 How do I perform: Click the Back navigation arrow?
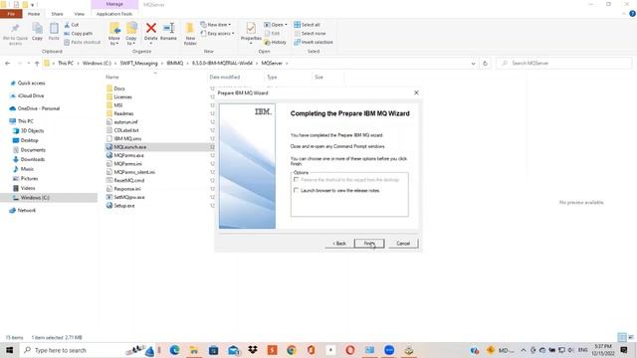click(x=7, y=64)
